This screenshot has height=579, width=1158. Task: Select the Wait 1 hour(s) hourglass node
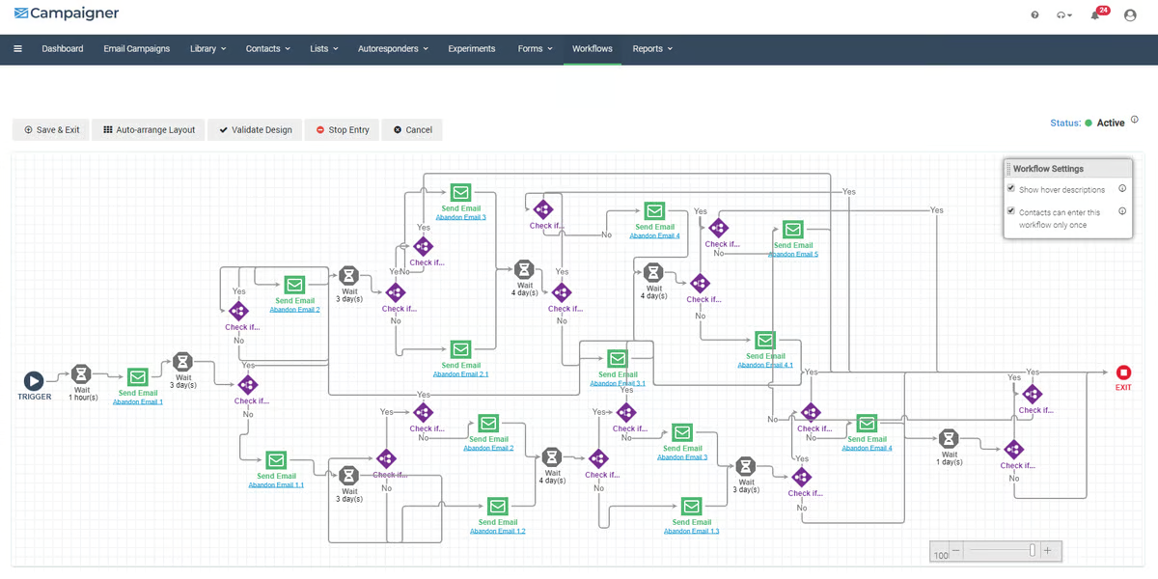point(81,373)
